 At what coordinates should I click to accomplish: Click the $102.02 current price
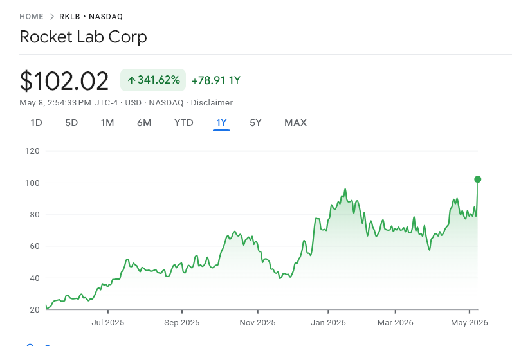[x=64, y=81]
